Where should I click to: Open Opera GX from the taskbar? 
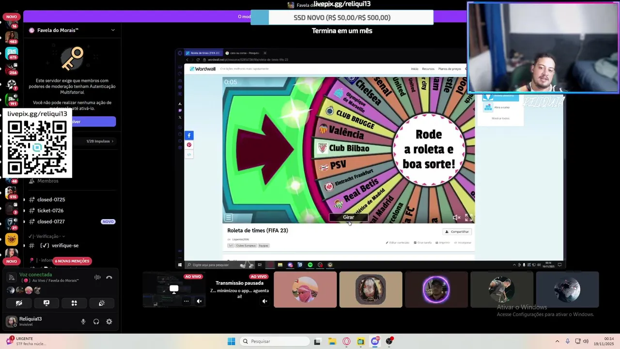(x=346, y=341)
